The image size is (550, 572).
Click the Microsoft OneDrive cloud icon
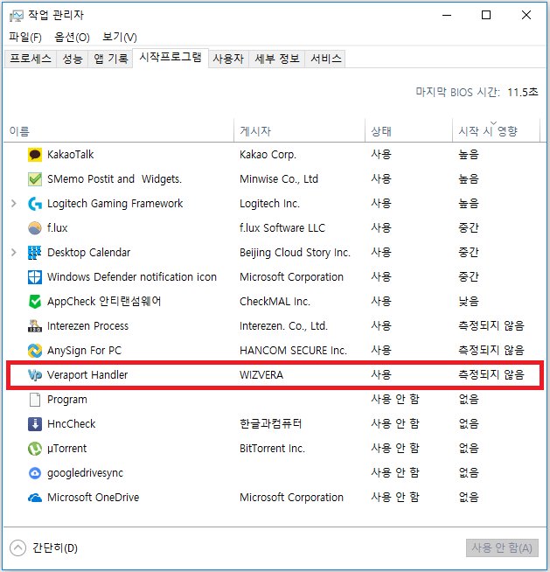pyautogui.click(x=35, y=498)
